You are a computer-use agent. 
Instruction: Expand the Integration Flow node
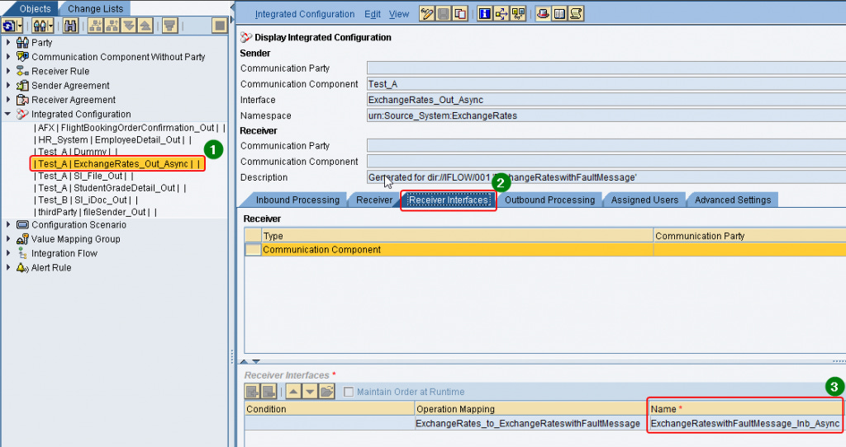coord(8,253)
